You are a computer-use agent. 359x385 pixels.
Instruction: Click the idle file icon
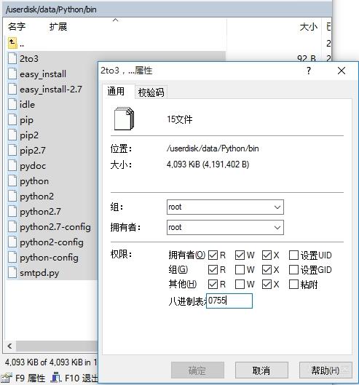click(x=12, y=104)
